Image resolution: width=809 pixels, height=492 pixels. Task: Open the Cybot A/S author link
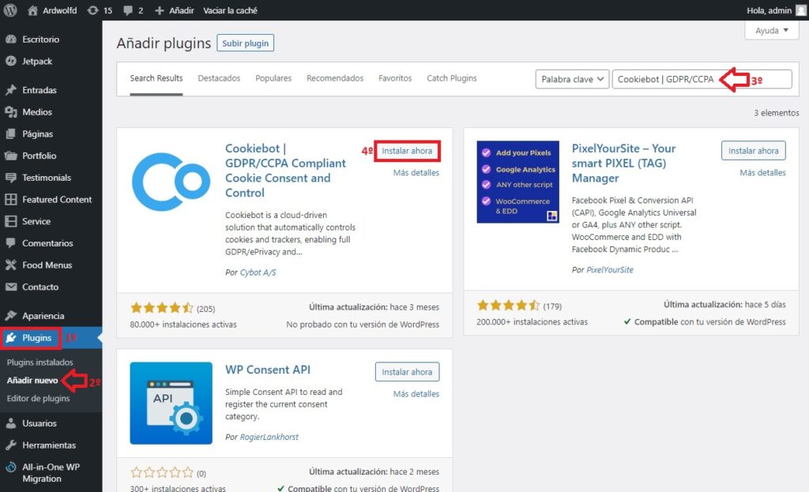click(258, 272)
